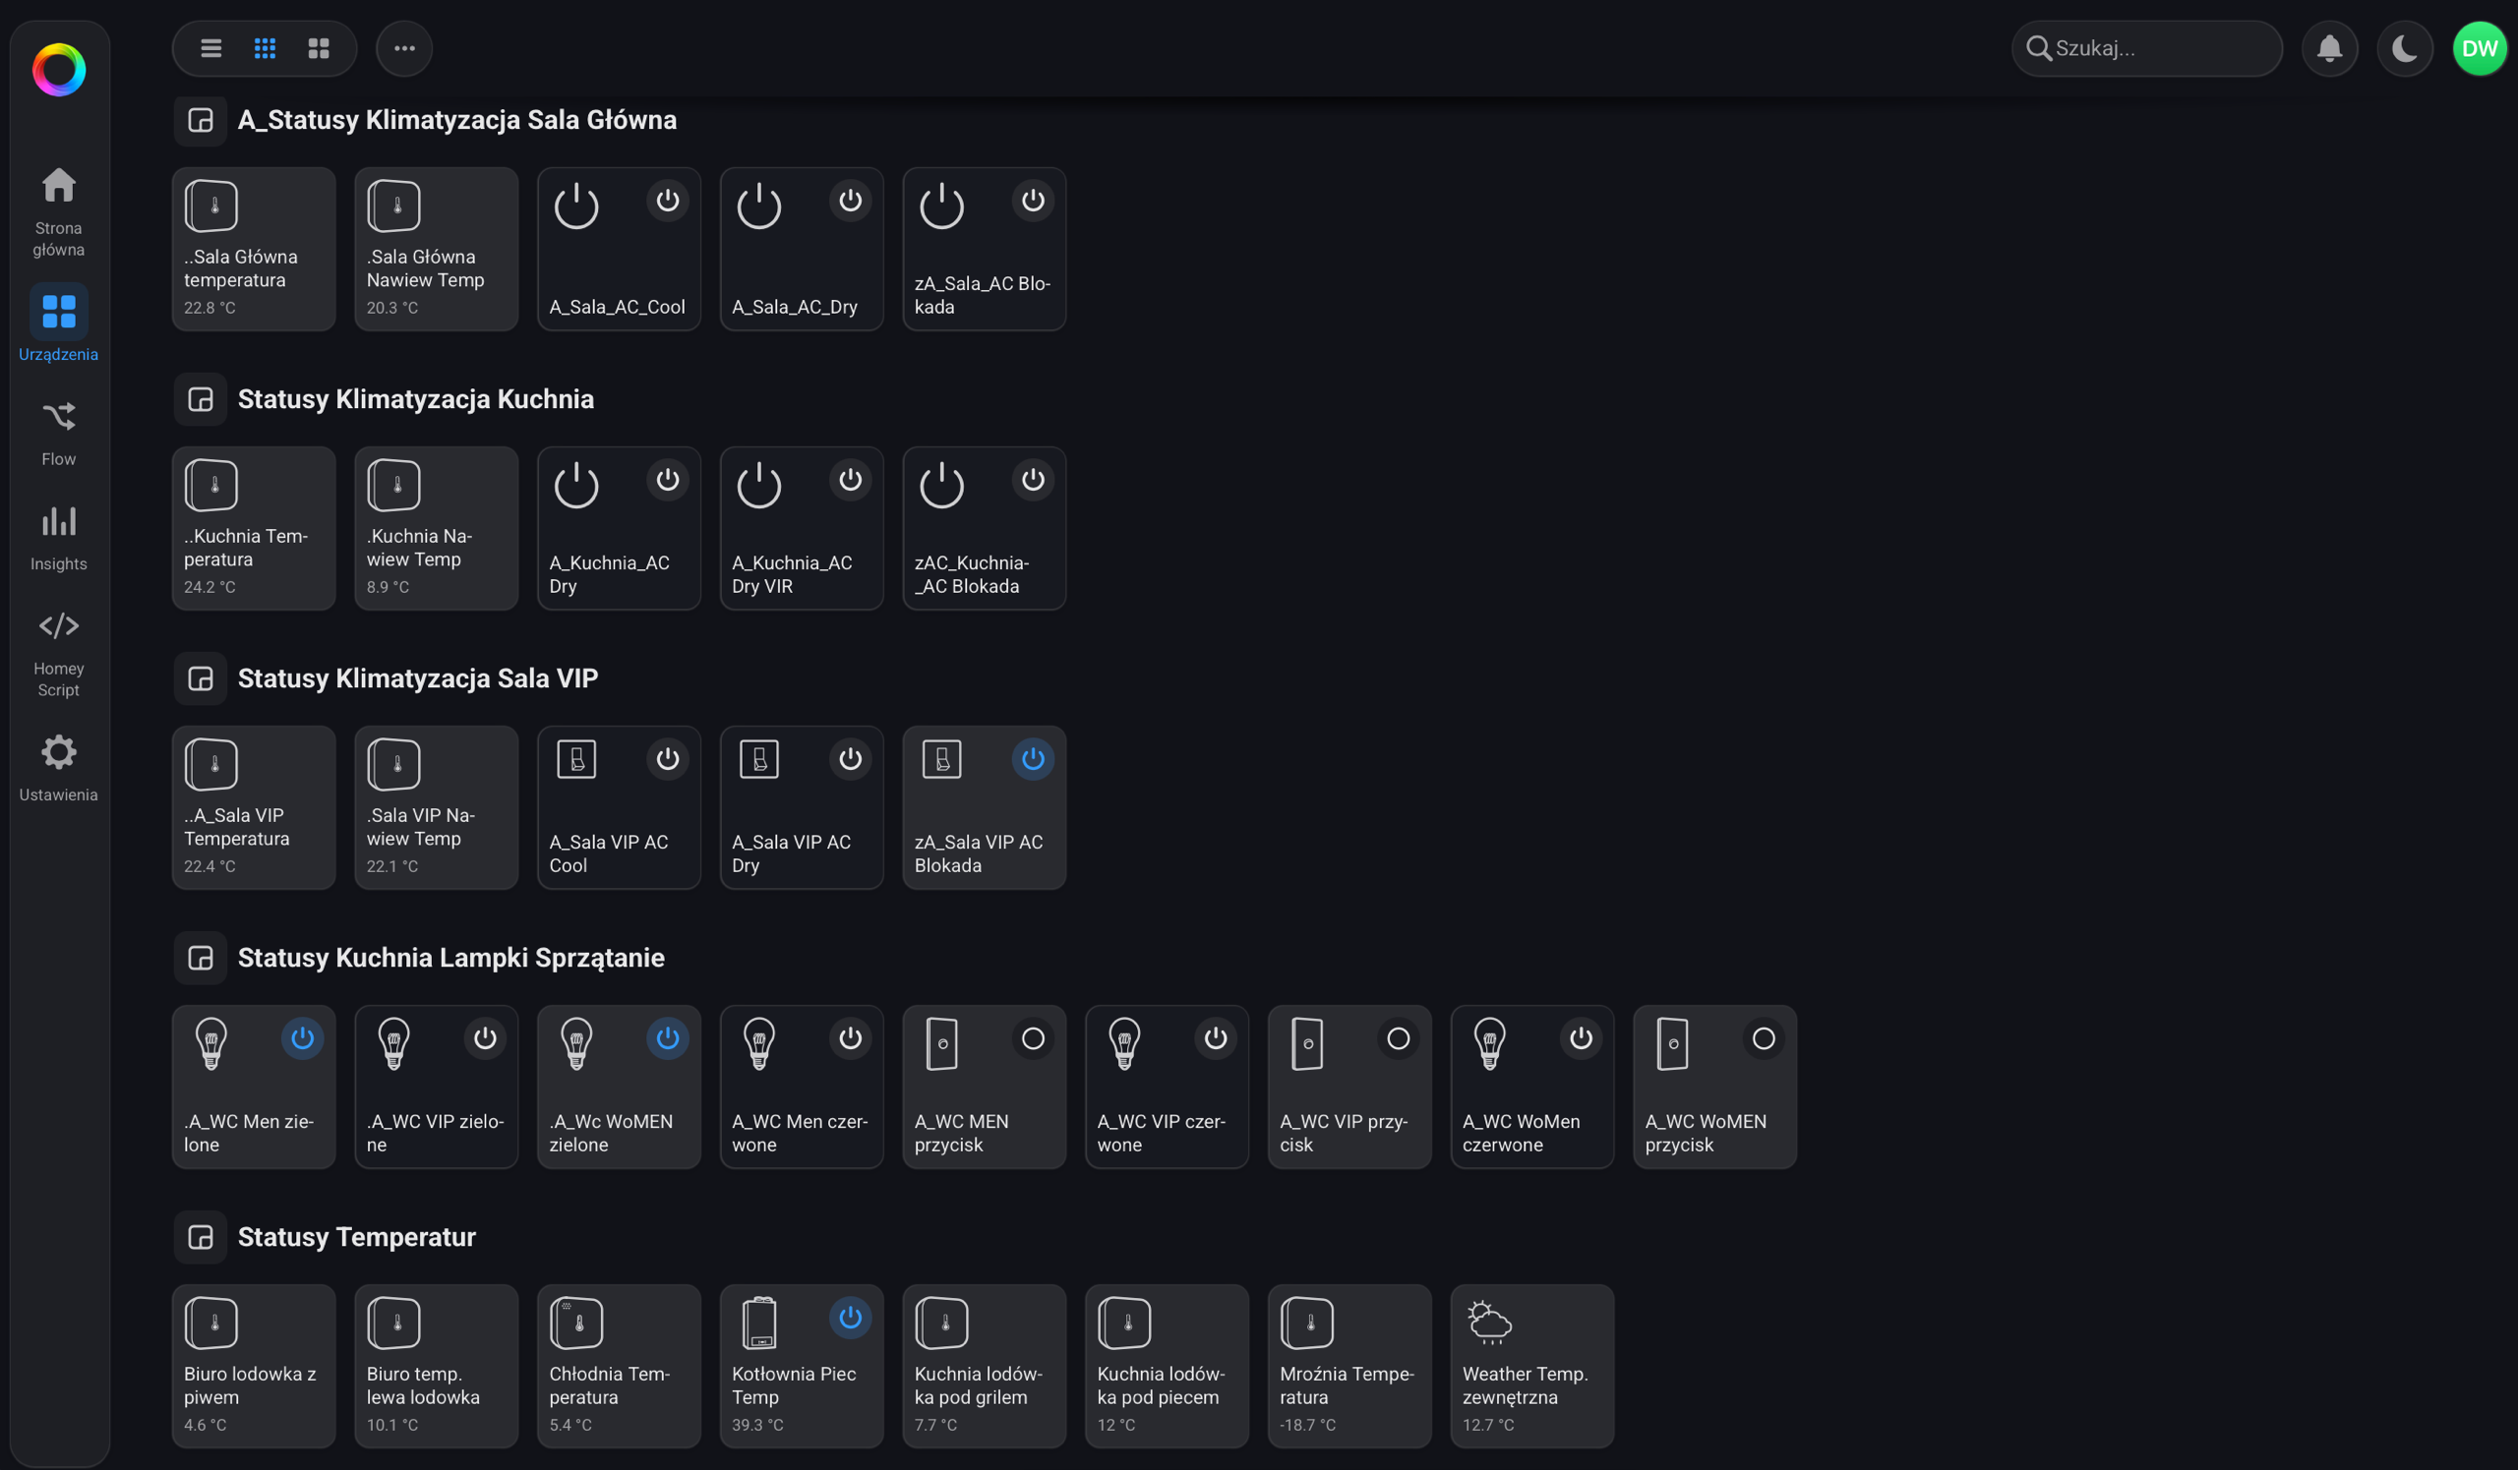This screenshot has height=1470, width=2518.
Task: Open notifications bell
Action: click(2330, 48)
